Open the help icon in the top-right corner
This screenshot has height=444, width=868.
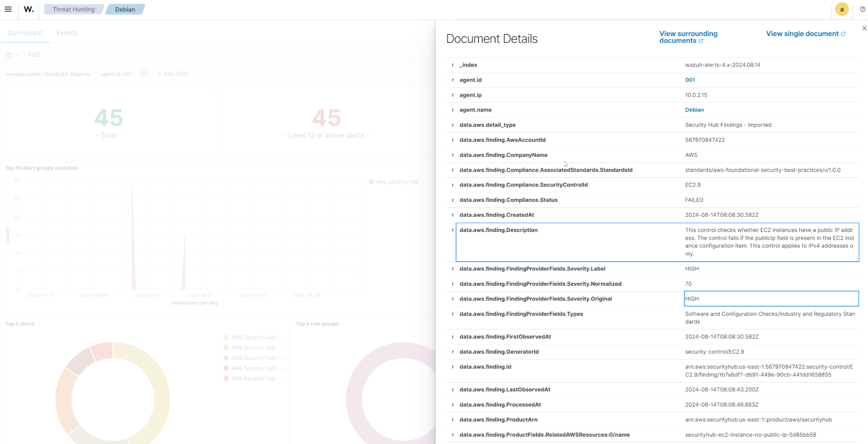click(863, 9)
